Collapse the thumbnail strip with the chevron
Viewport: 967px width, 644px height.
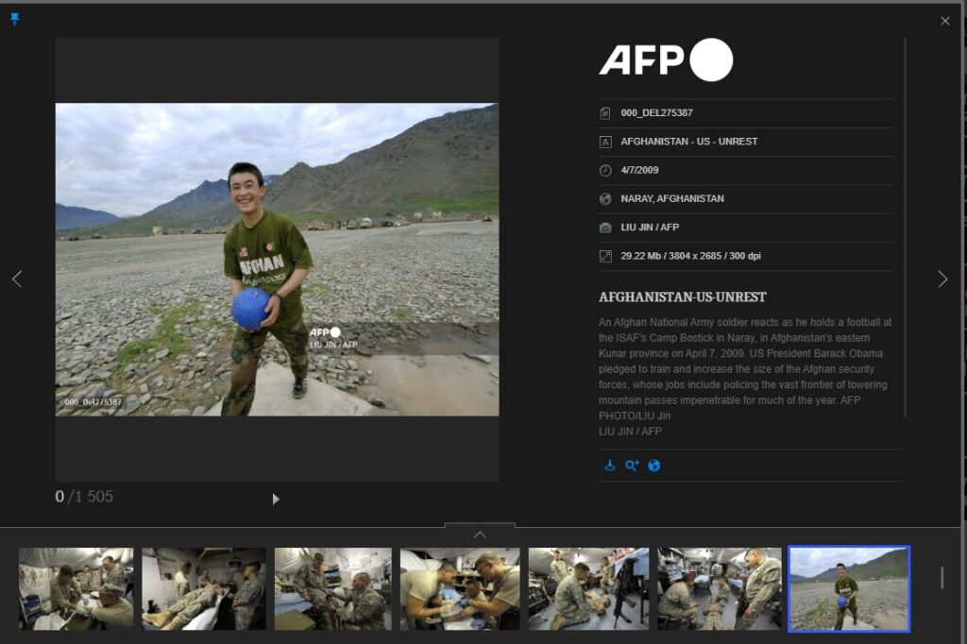[x=480, y=534]
